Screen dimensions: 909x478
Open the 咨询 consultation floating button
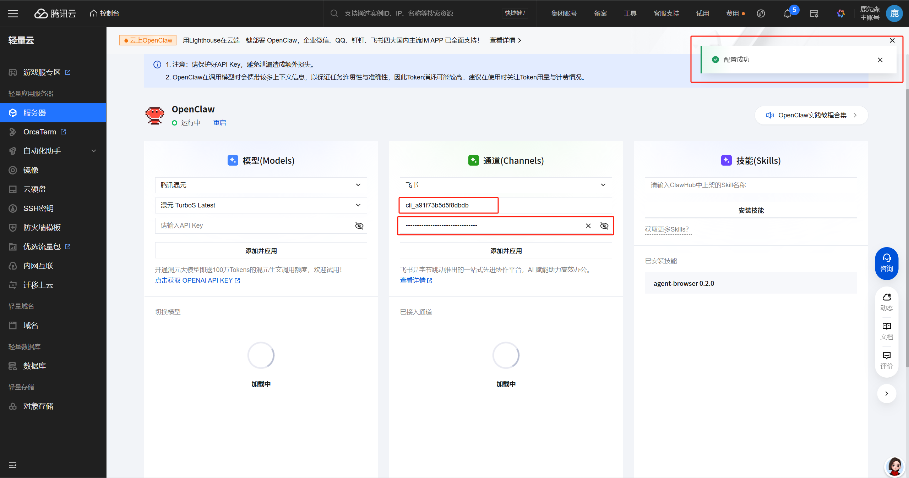coord(886,263)
